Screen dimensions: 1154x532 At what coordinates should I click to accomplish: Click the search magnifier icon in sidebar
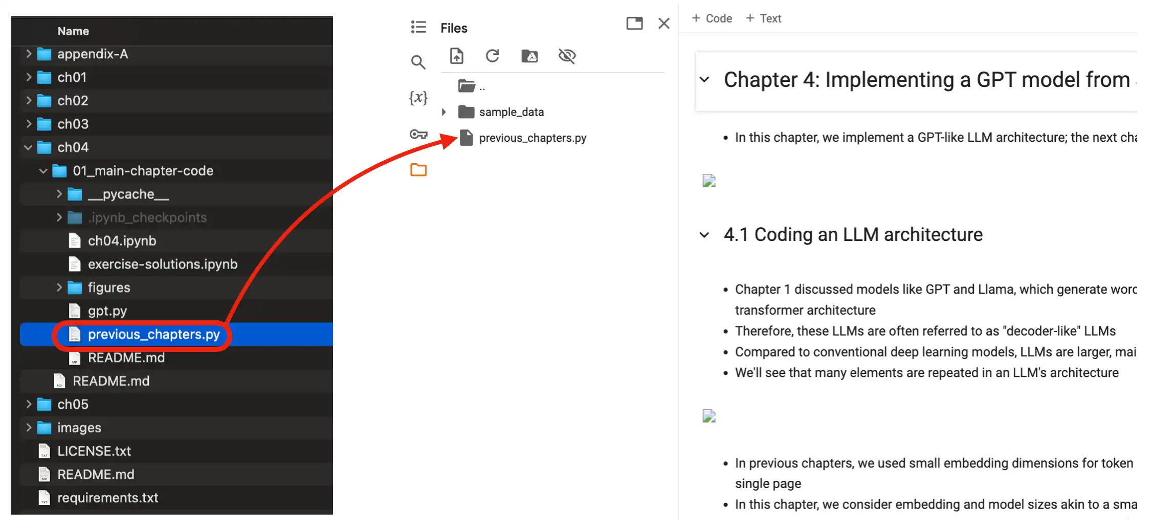[x=418, y=62]
